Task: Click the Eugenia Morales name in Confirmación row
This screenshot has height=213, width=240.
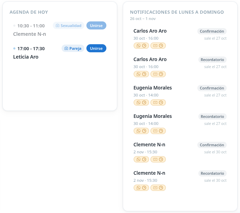Action: [x=153, y=88]
